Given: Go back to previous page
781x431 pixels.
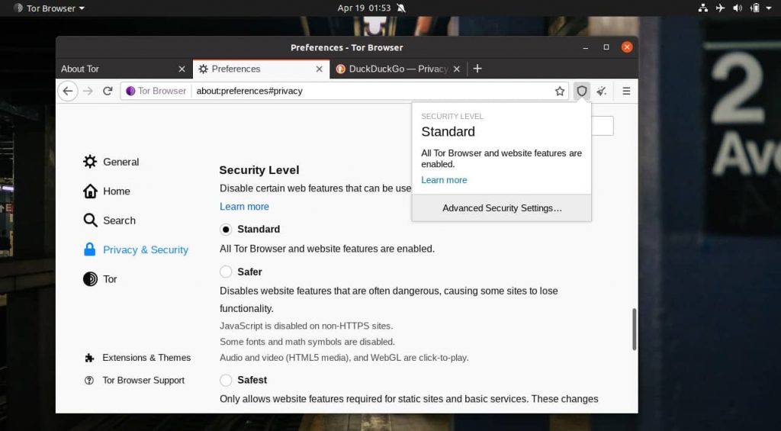Looking at the screenshot, I should click(68, 91).
